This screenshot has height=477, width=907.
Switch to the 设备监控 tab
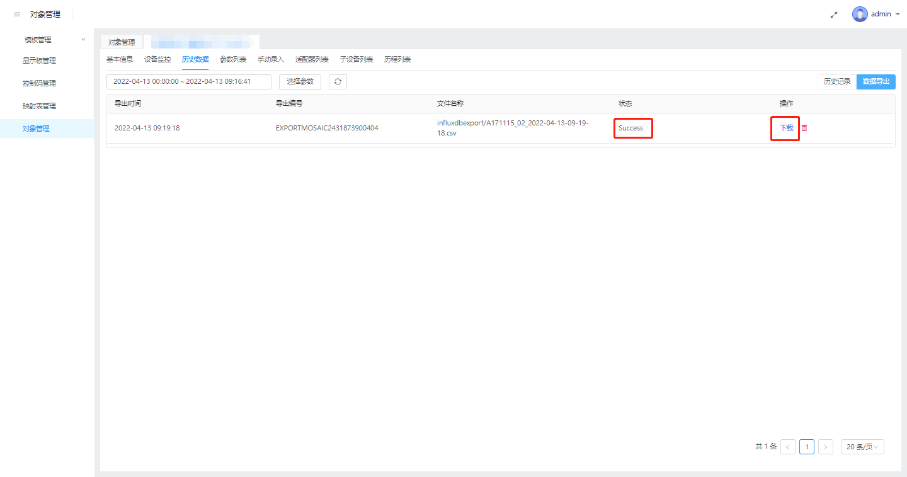pos(157,59)
